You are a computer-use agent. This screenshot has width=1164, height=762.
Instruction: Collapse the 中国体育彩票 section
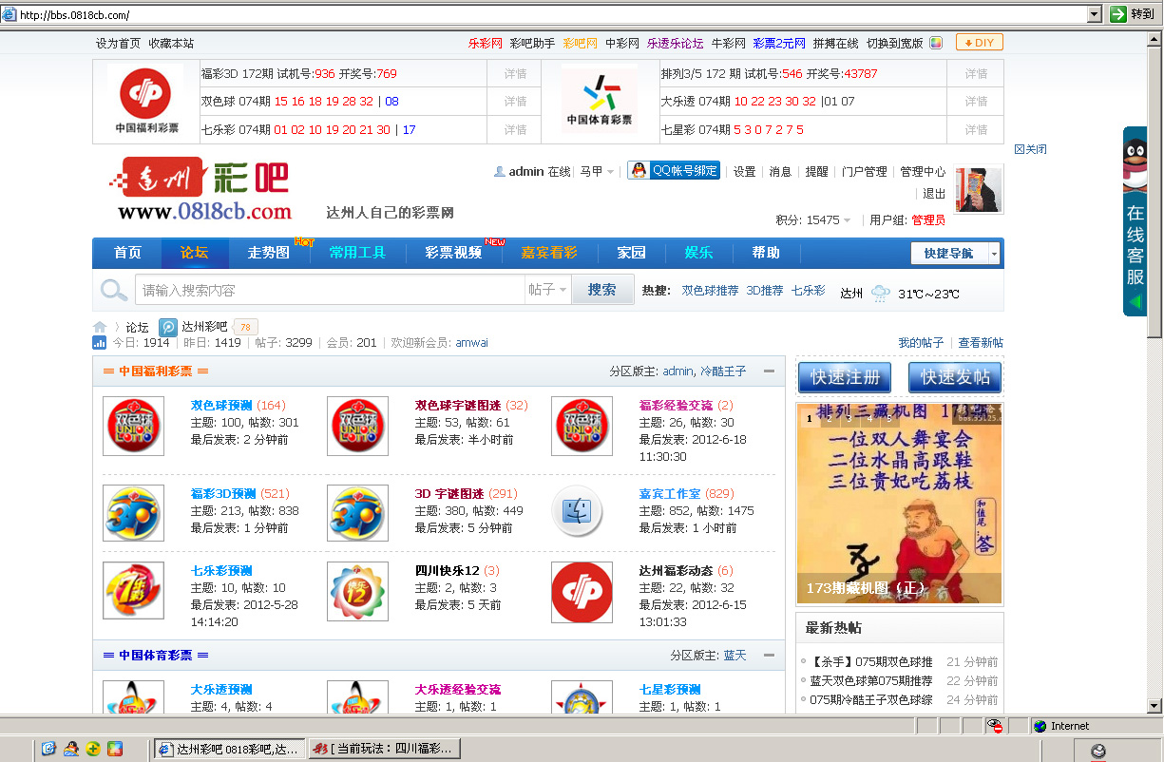tap(768, 655)
